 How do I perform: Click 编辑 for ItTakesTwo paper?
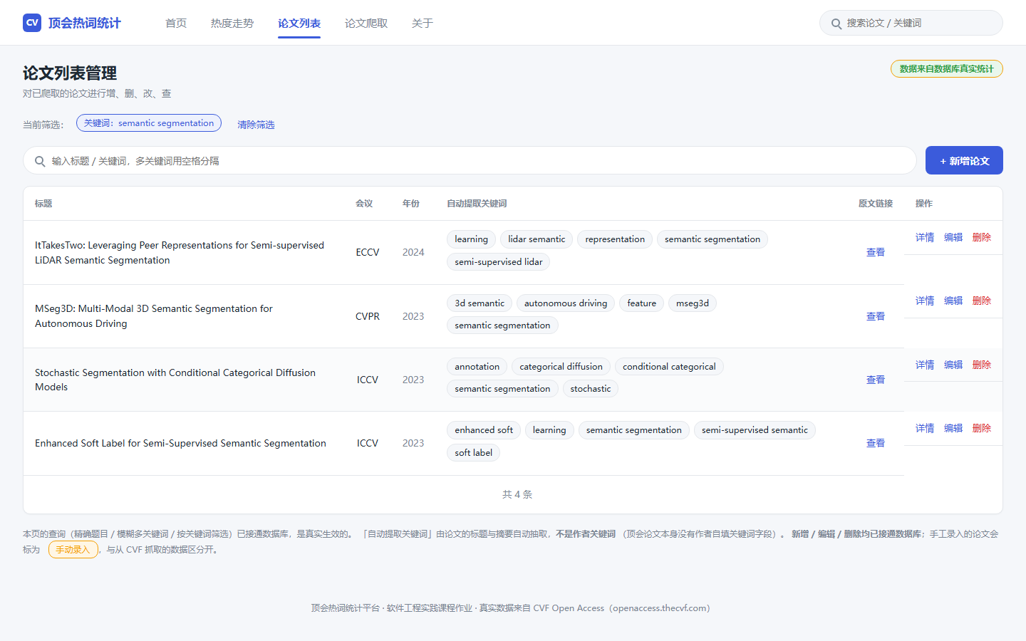point(953,237)
